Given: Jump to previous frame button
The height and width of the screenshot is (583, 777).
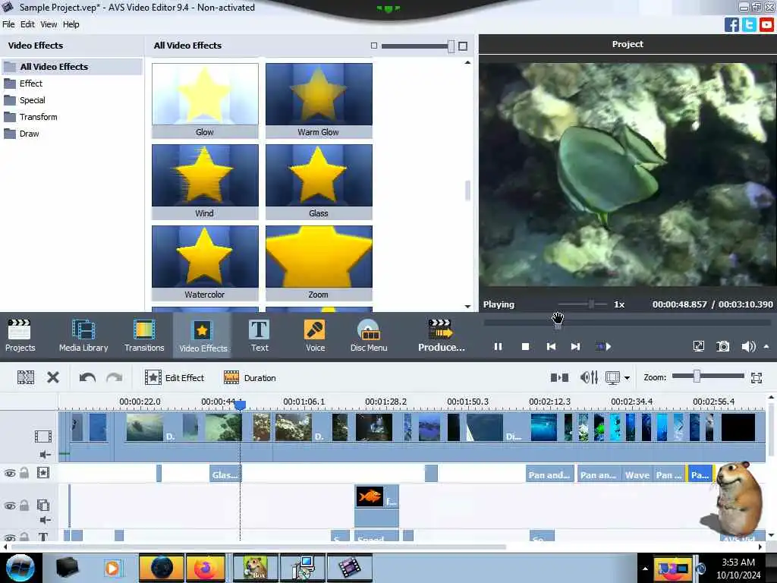Looking at the screenshot, I should pyautogui.click(x=551, y=346).
